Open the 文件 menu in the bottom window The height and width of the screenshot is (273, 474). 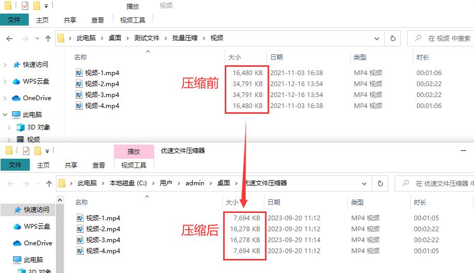(x=15, y=165)
